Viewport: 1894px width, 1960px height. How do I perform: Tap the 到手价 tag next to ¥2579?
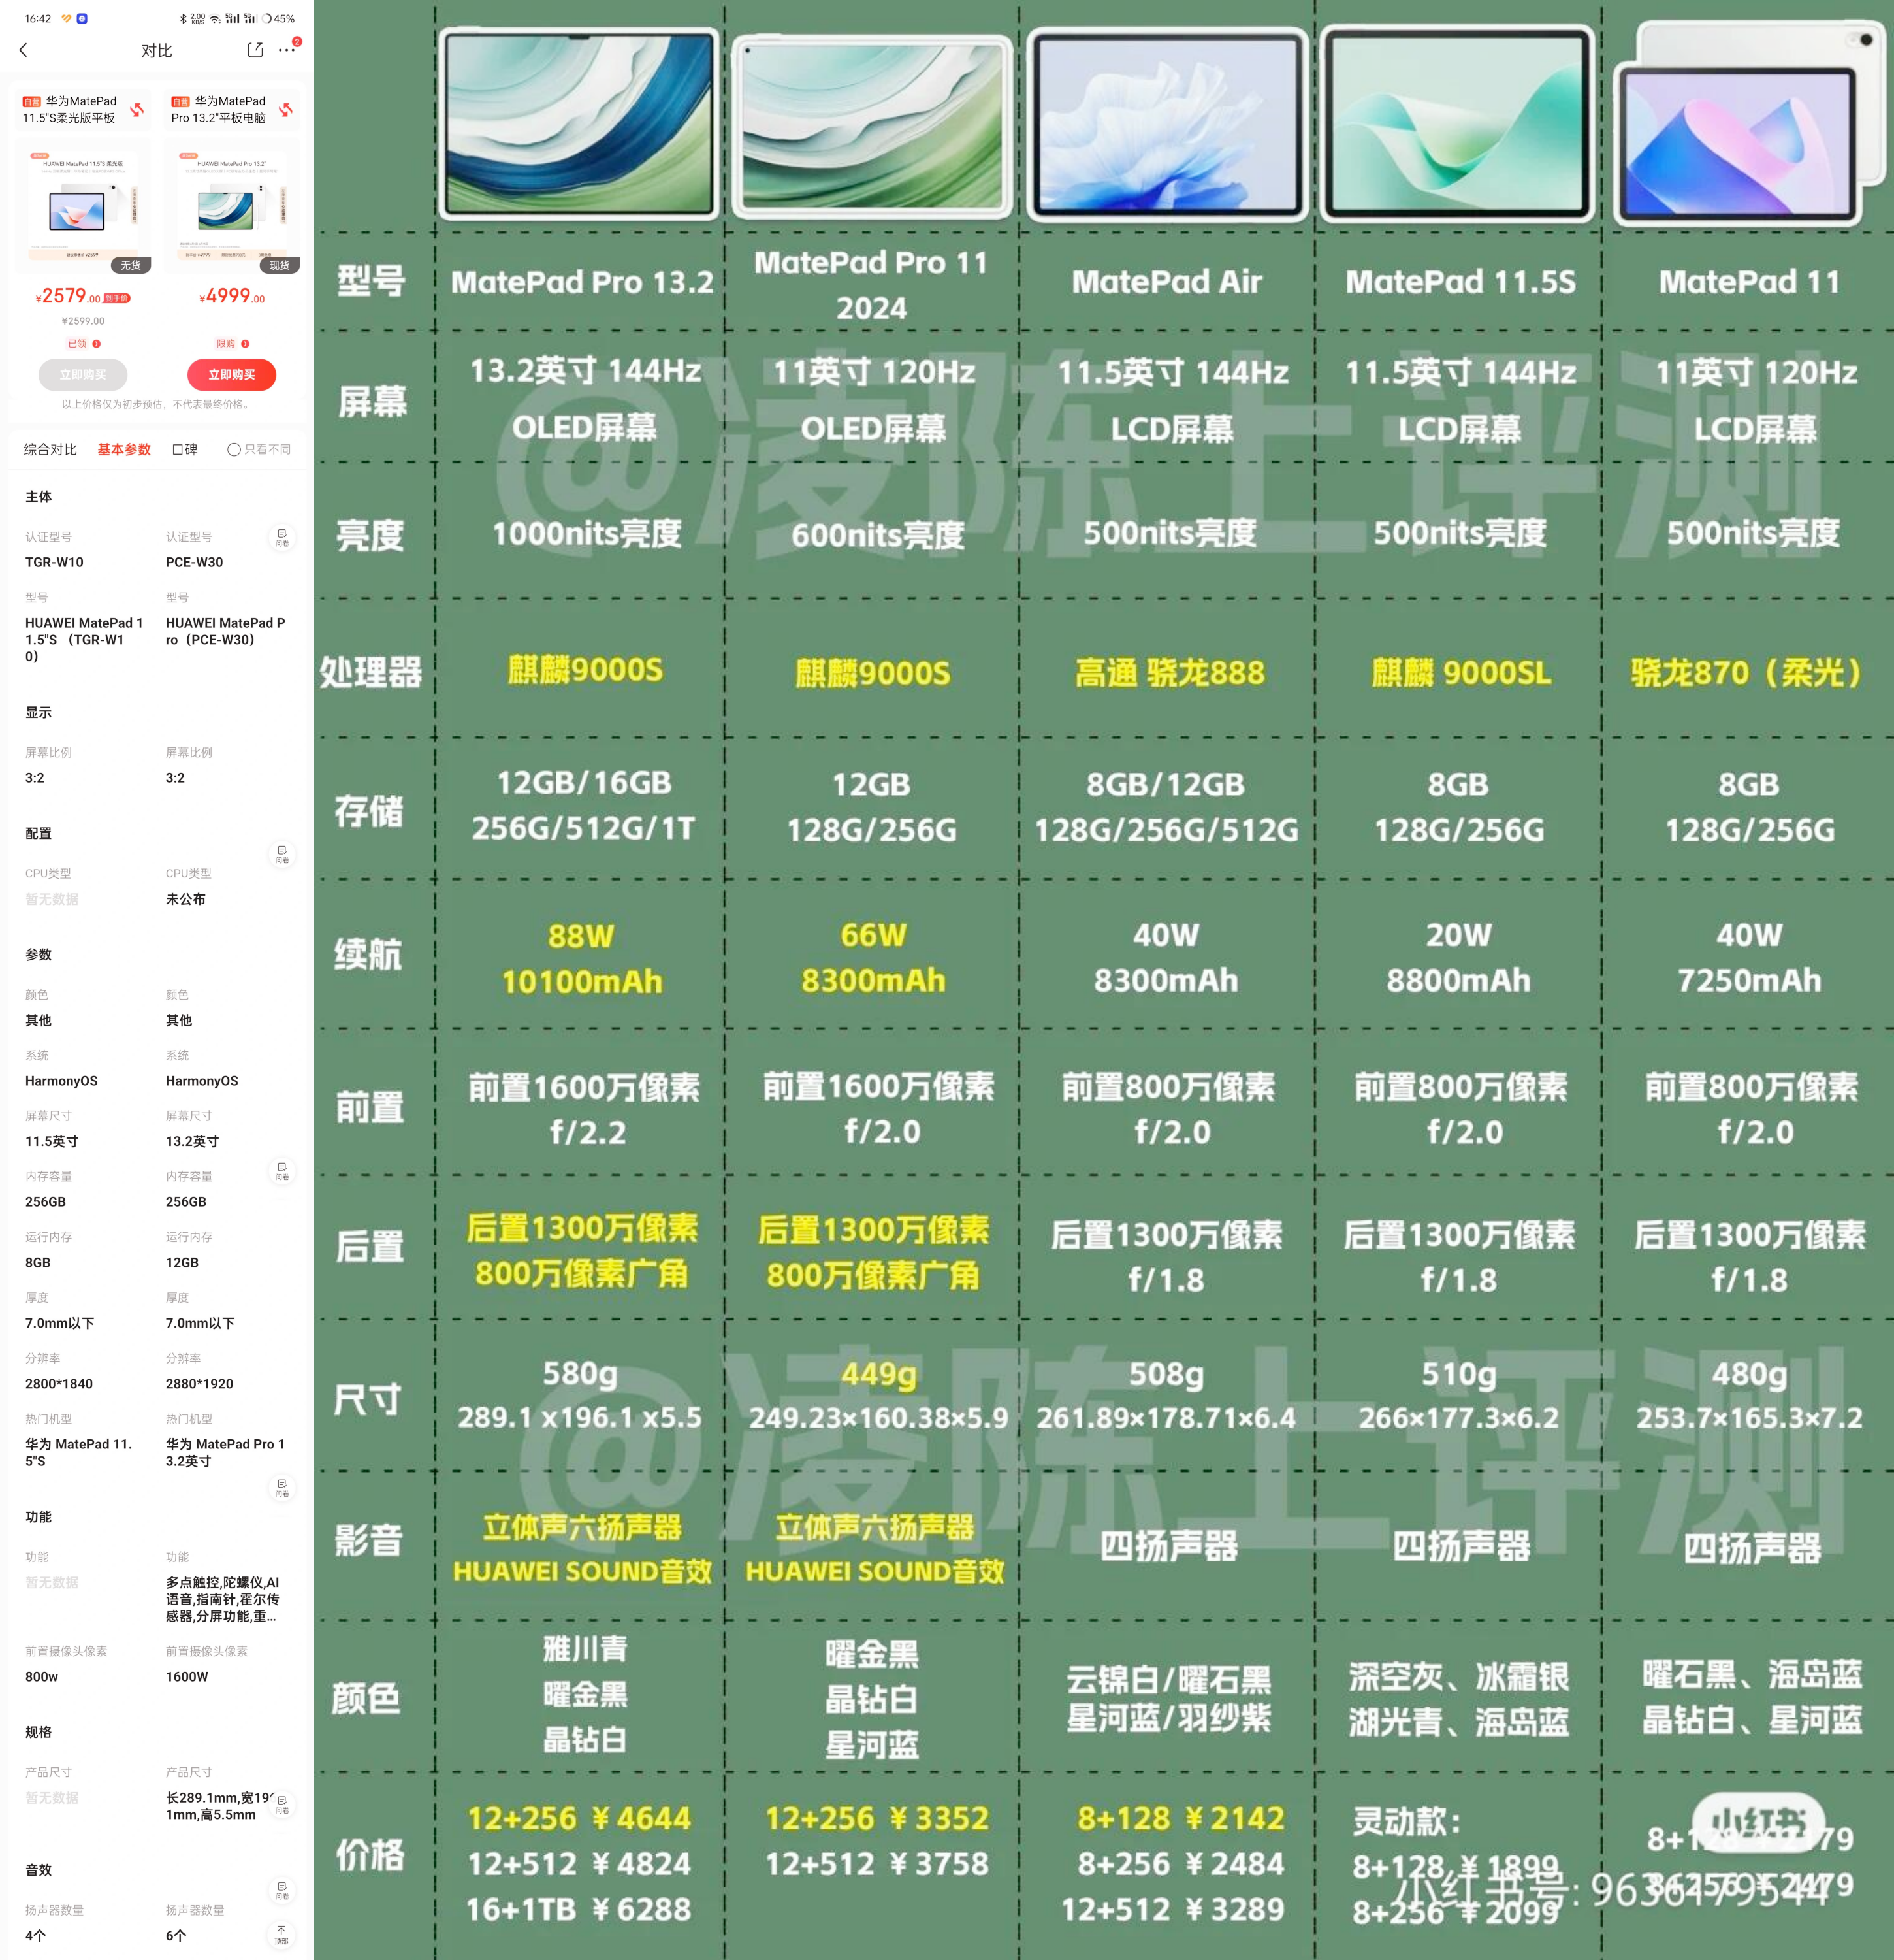117,298
